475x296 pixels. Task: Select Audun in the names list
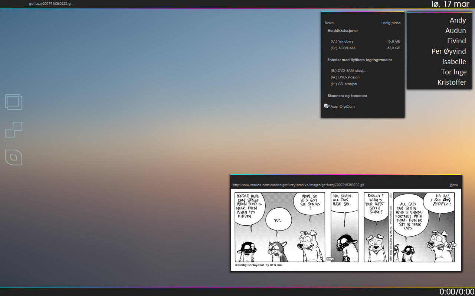click(x=455, y=31)
